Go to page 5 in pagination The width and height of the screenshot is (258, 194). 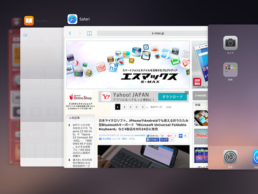point(142,107)
